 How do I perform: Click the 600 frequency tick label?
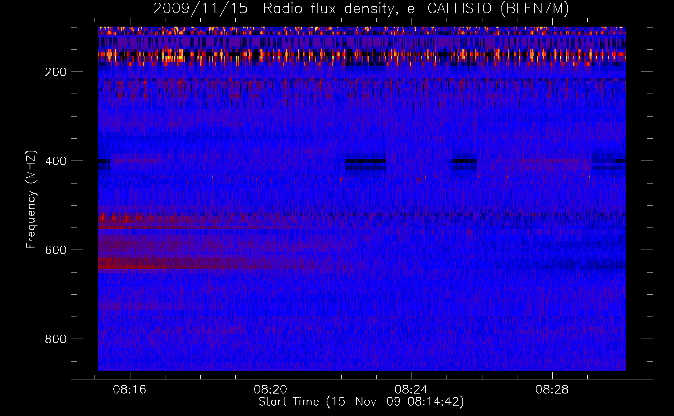pos(56,250)
